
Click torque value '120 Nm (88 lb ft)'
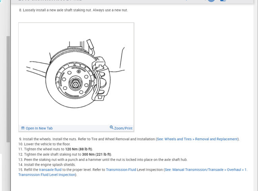pos(79,149)
